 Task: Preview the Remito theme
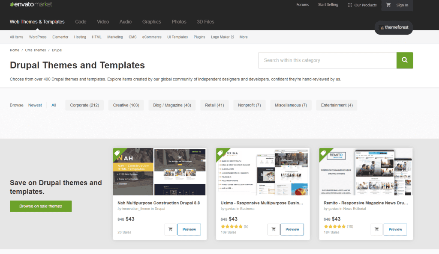395,230
